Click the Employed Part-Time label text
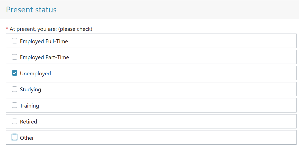 click(x=45, y=57)
